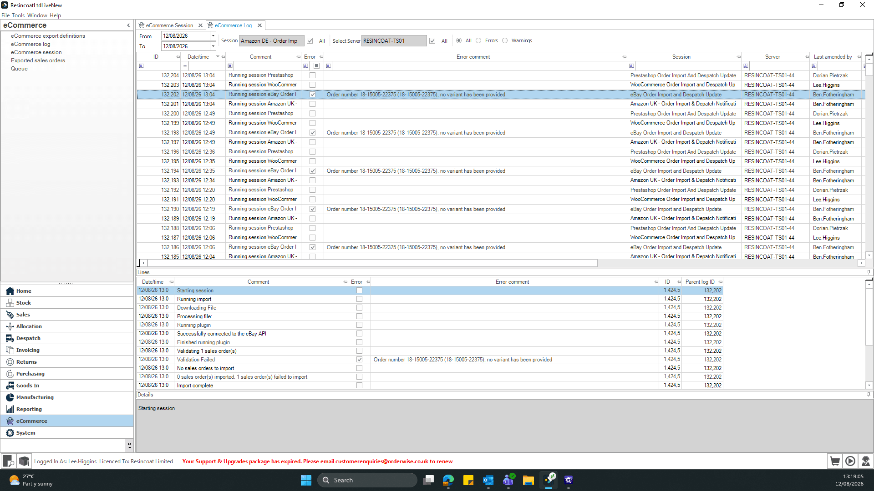
Task: Open the From date dropdown
Action: pyautogui.click(x=213, y=36)
